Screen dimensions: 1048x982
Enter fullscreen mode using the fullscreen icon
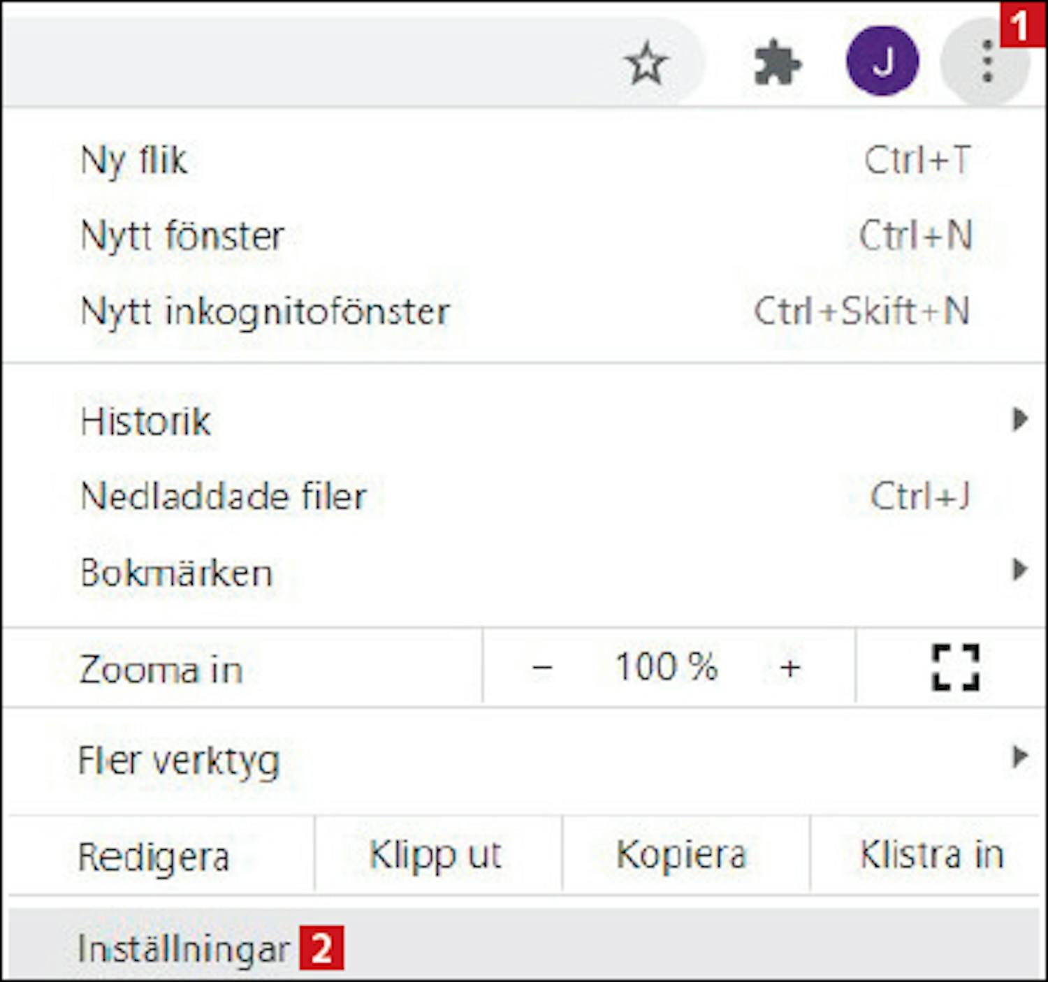tap(955, 668)
